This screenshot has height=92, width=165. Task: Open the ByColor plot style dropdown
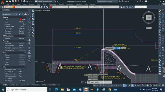pyautogui.click(x=111, y=7)
